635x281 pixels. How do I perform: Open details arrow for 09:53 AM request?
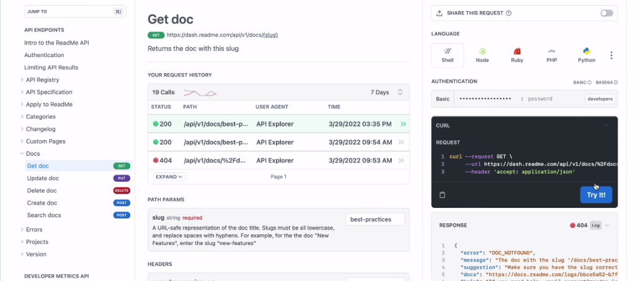(x=401, y=161)
